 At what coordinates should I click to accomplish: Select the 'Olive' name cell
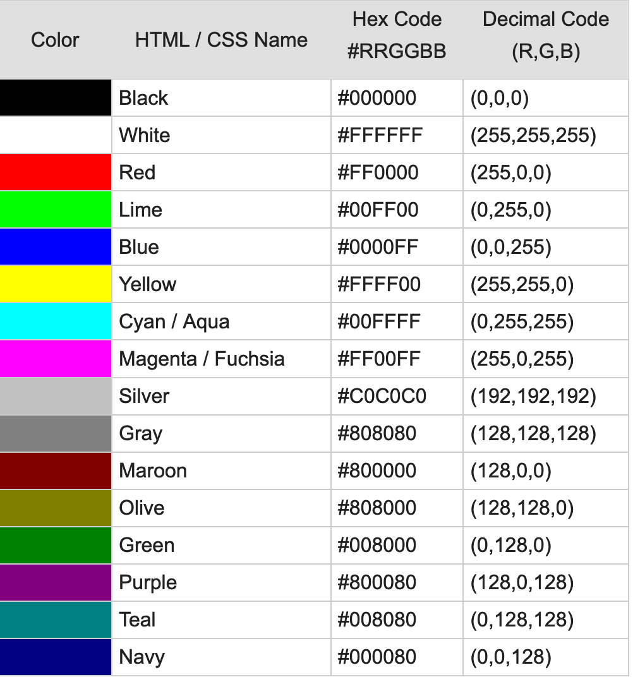pos(221,508)
